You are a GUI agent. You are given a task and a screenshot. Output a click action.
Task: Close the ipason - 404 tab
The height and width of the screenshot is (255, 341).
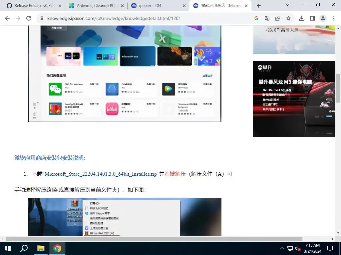point(184,6)
